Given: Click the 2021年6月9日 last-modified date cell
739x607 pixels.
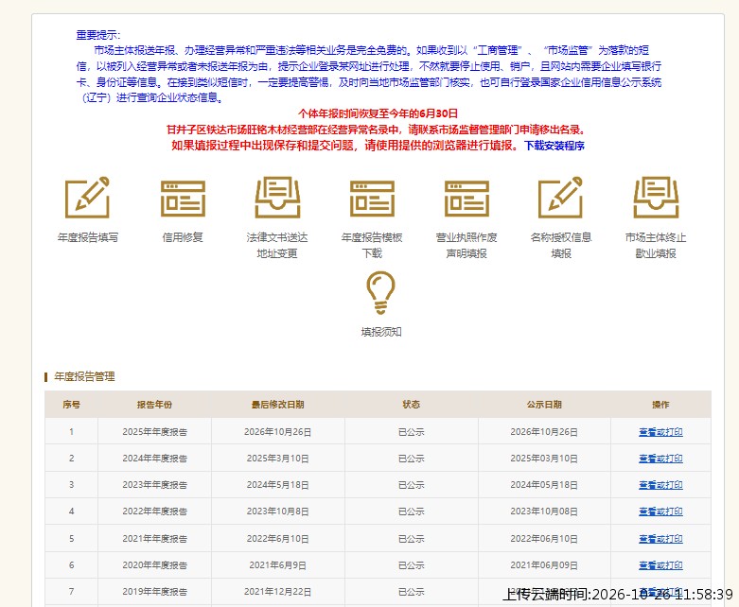Looking at the screenshot, I should [x=277, y=565].
